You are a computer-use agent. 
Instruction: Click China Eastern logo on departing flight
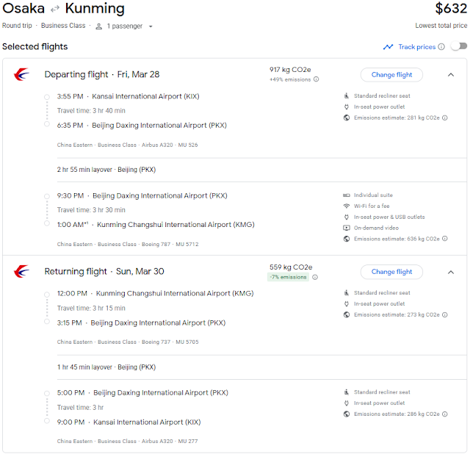pyautogui.click(x=21, y=74)
